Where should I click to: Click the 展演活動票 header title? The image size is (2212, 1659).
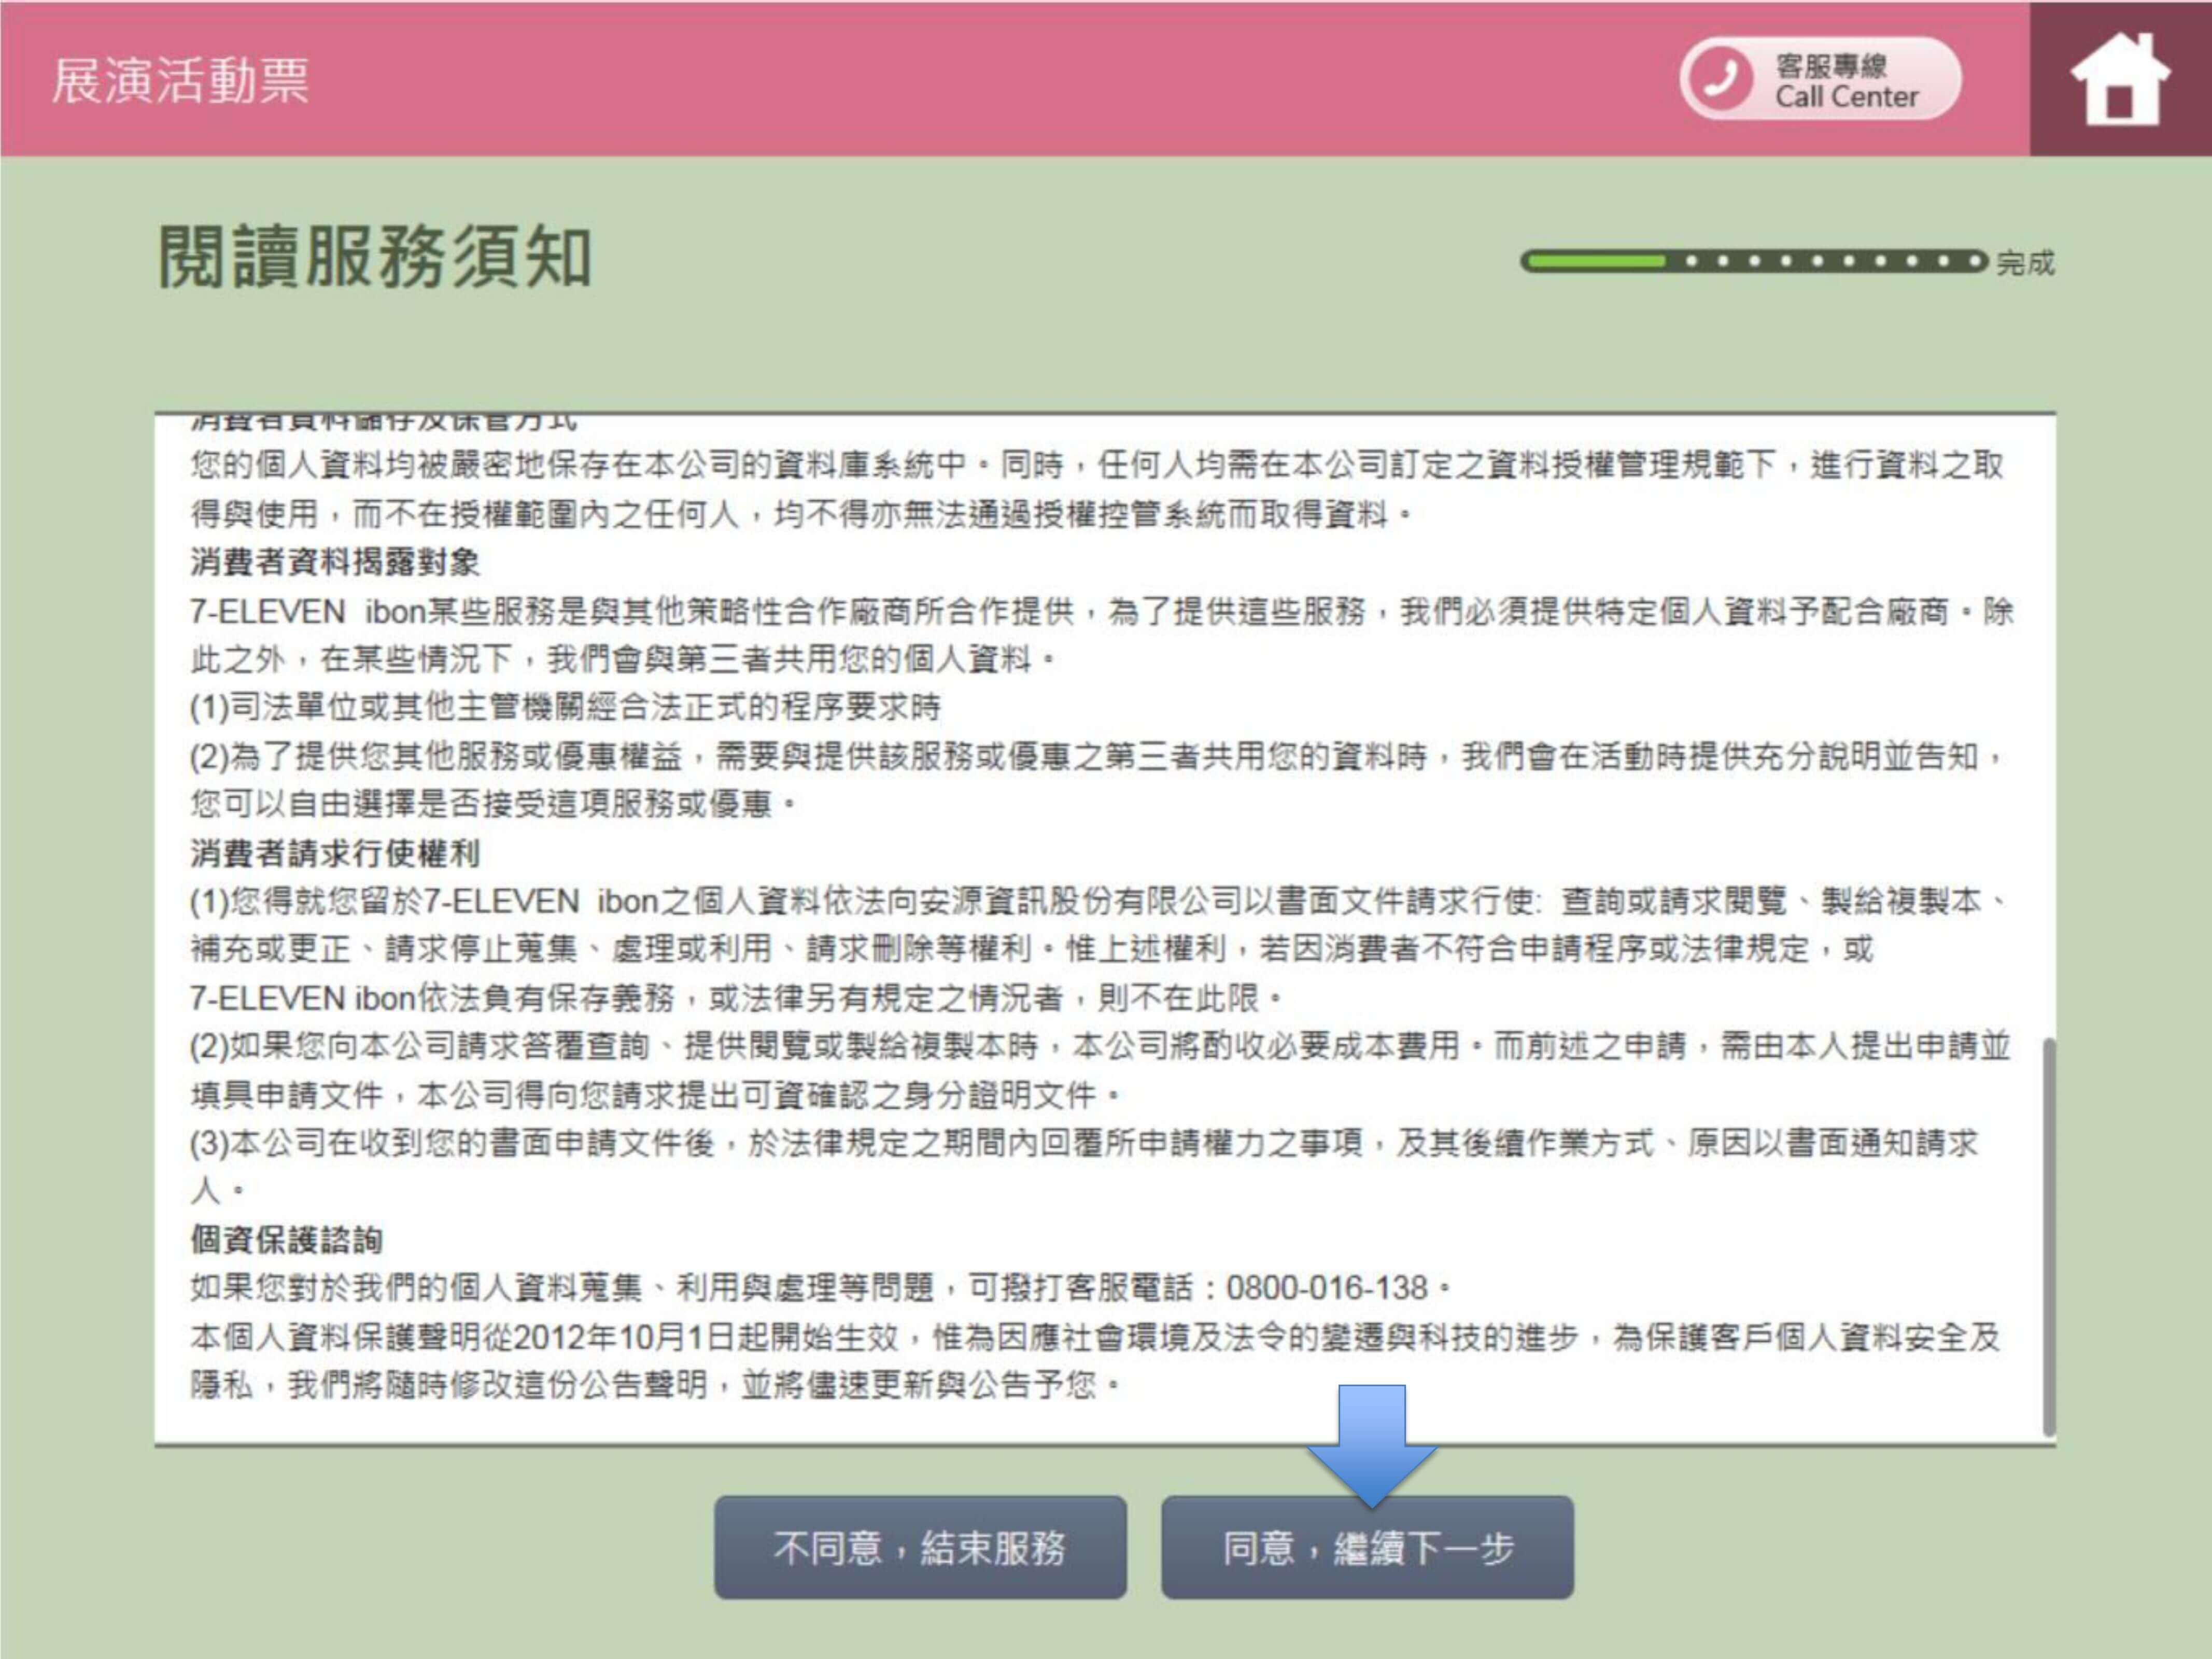(180, 80)
